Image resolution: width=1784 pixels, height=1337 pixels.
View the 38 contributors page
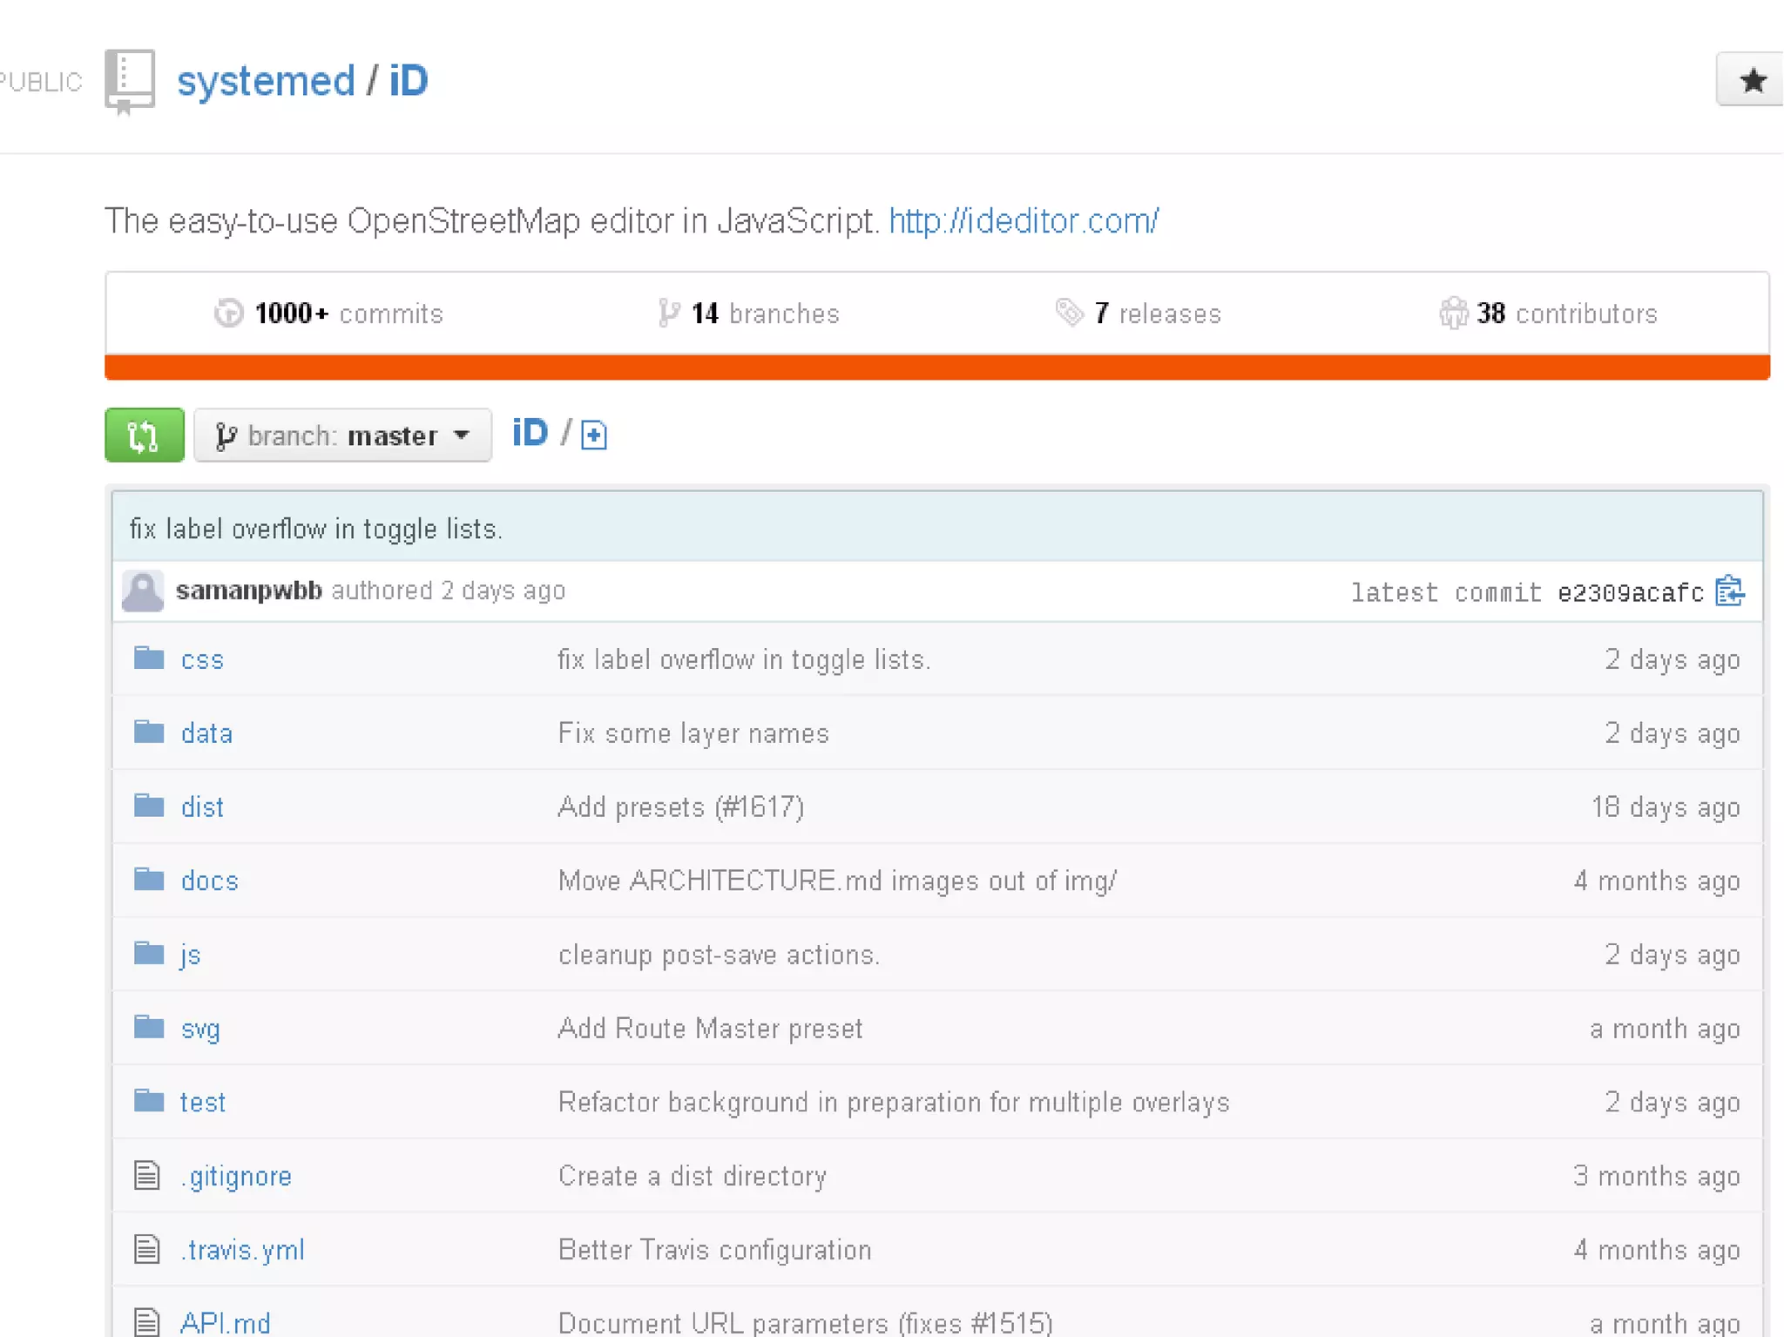[x=1549, y=314]
